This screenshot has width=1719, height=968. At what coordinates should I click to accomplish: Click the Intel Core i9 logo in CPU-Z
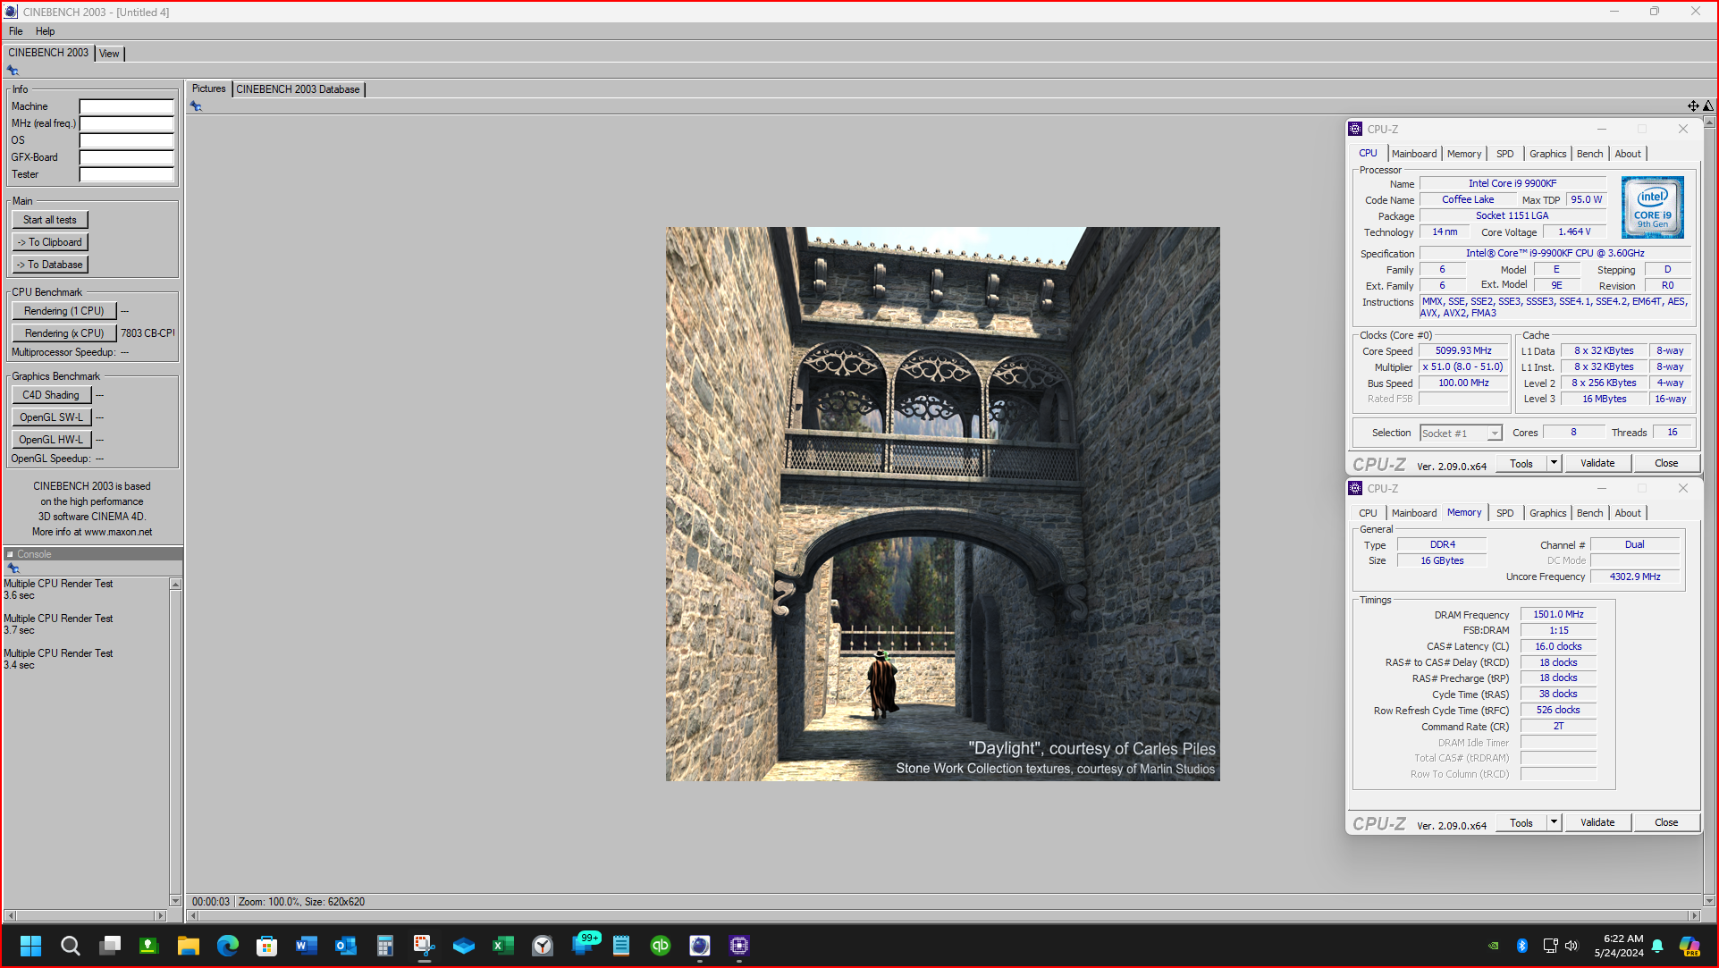tap(1653, 207)
